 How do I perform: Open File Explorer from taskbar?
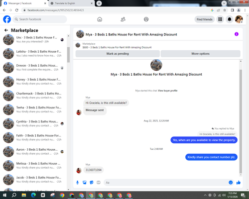pos(24,195)
